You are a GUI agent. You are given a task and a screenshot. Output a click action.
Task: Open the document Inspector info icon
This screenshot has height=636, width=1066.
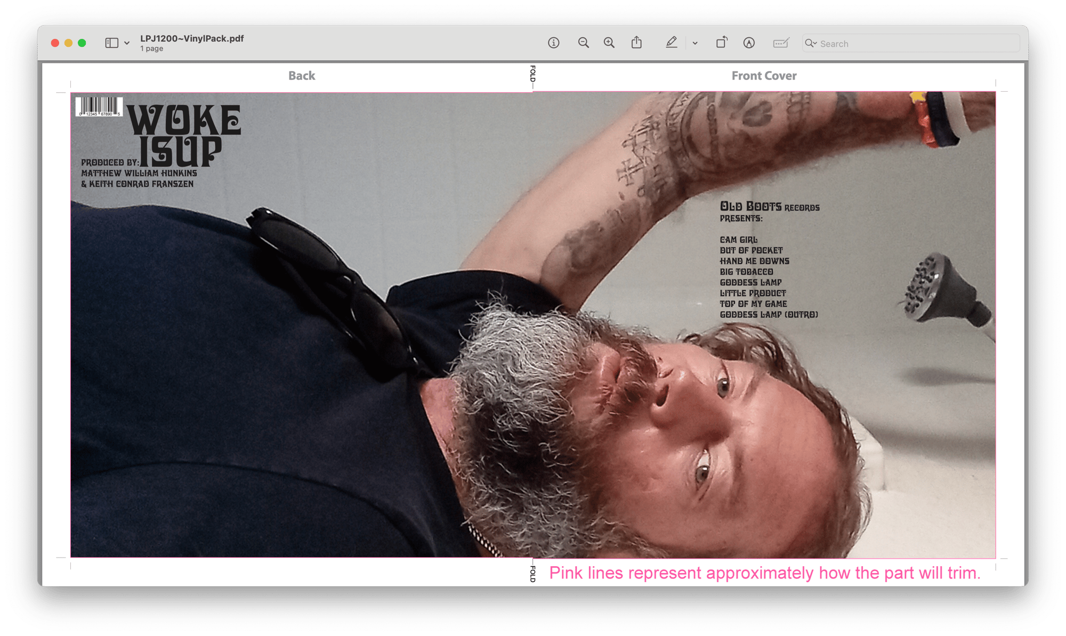pyautogui.click(x=553, y=43)
